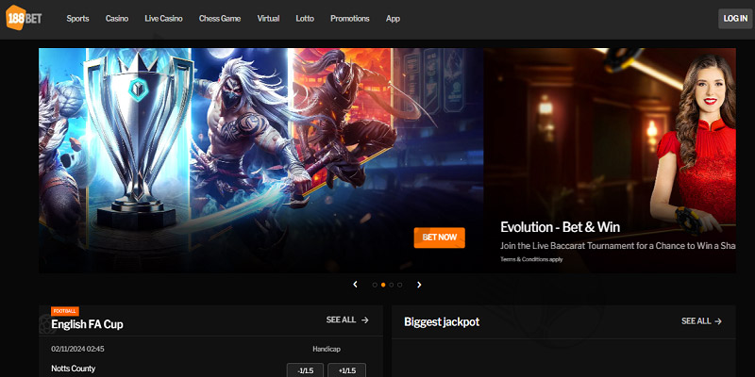Open the Sports menu

point(77,19)
